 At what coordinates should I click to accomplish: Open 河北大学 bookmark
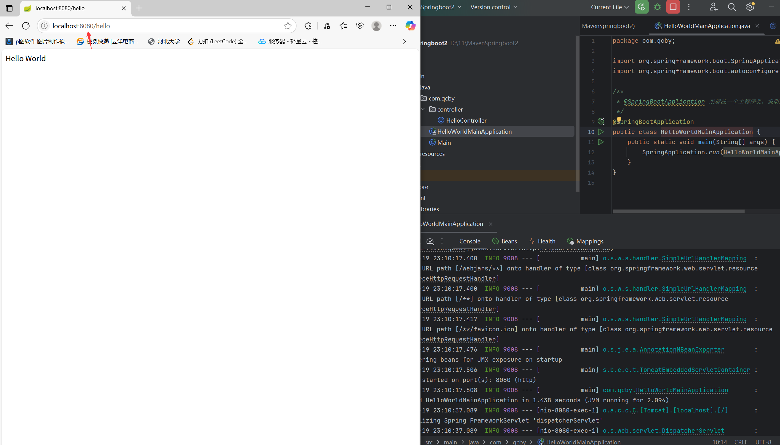tap(164, 41)
